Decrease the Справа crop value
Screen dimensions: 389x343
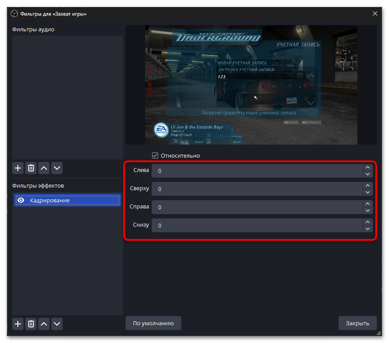pos(368,211)
